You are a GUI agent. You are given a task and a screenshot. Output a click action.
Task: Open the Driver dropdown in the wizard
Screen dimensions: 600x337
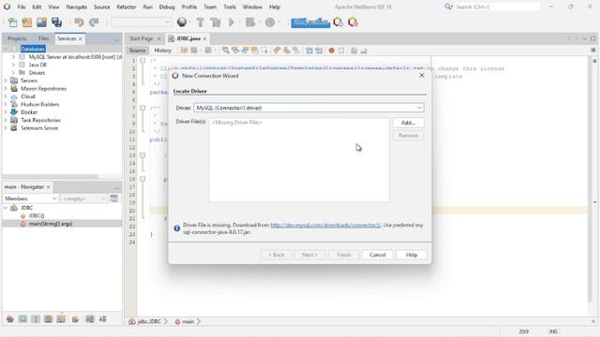point(308,108)
